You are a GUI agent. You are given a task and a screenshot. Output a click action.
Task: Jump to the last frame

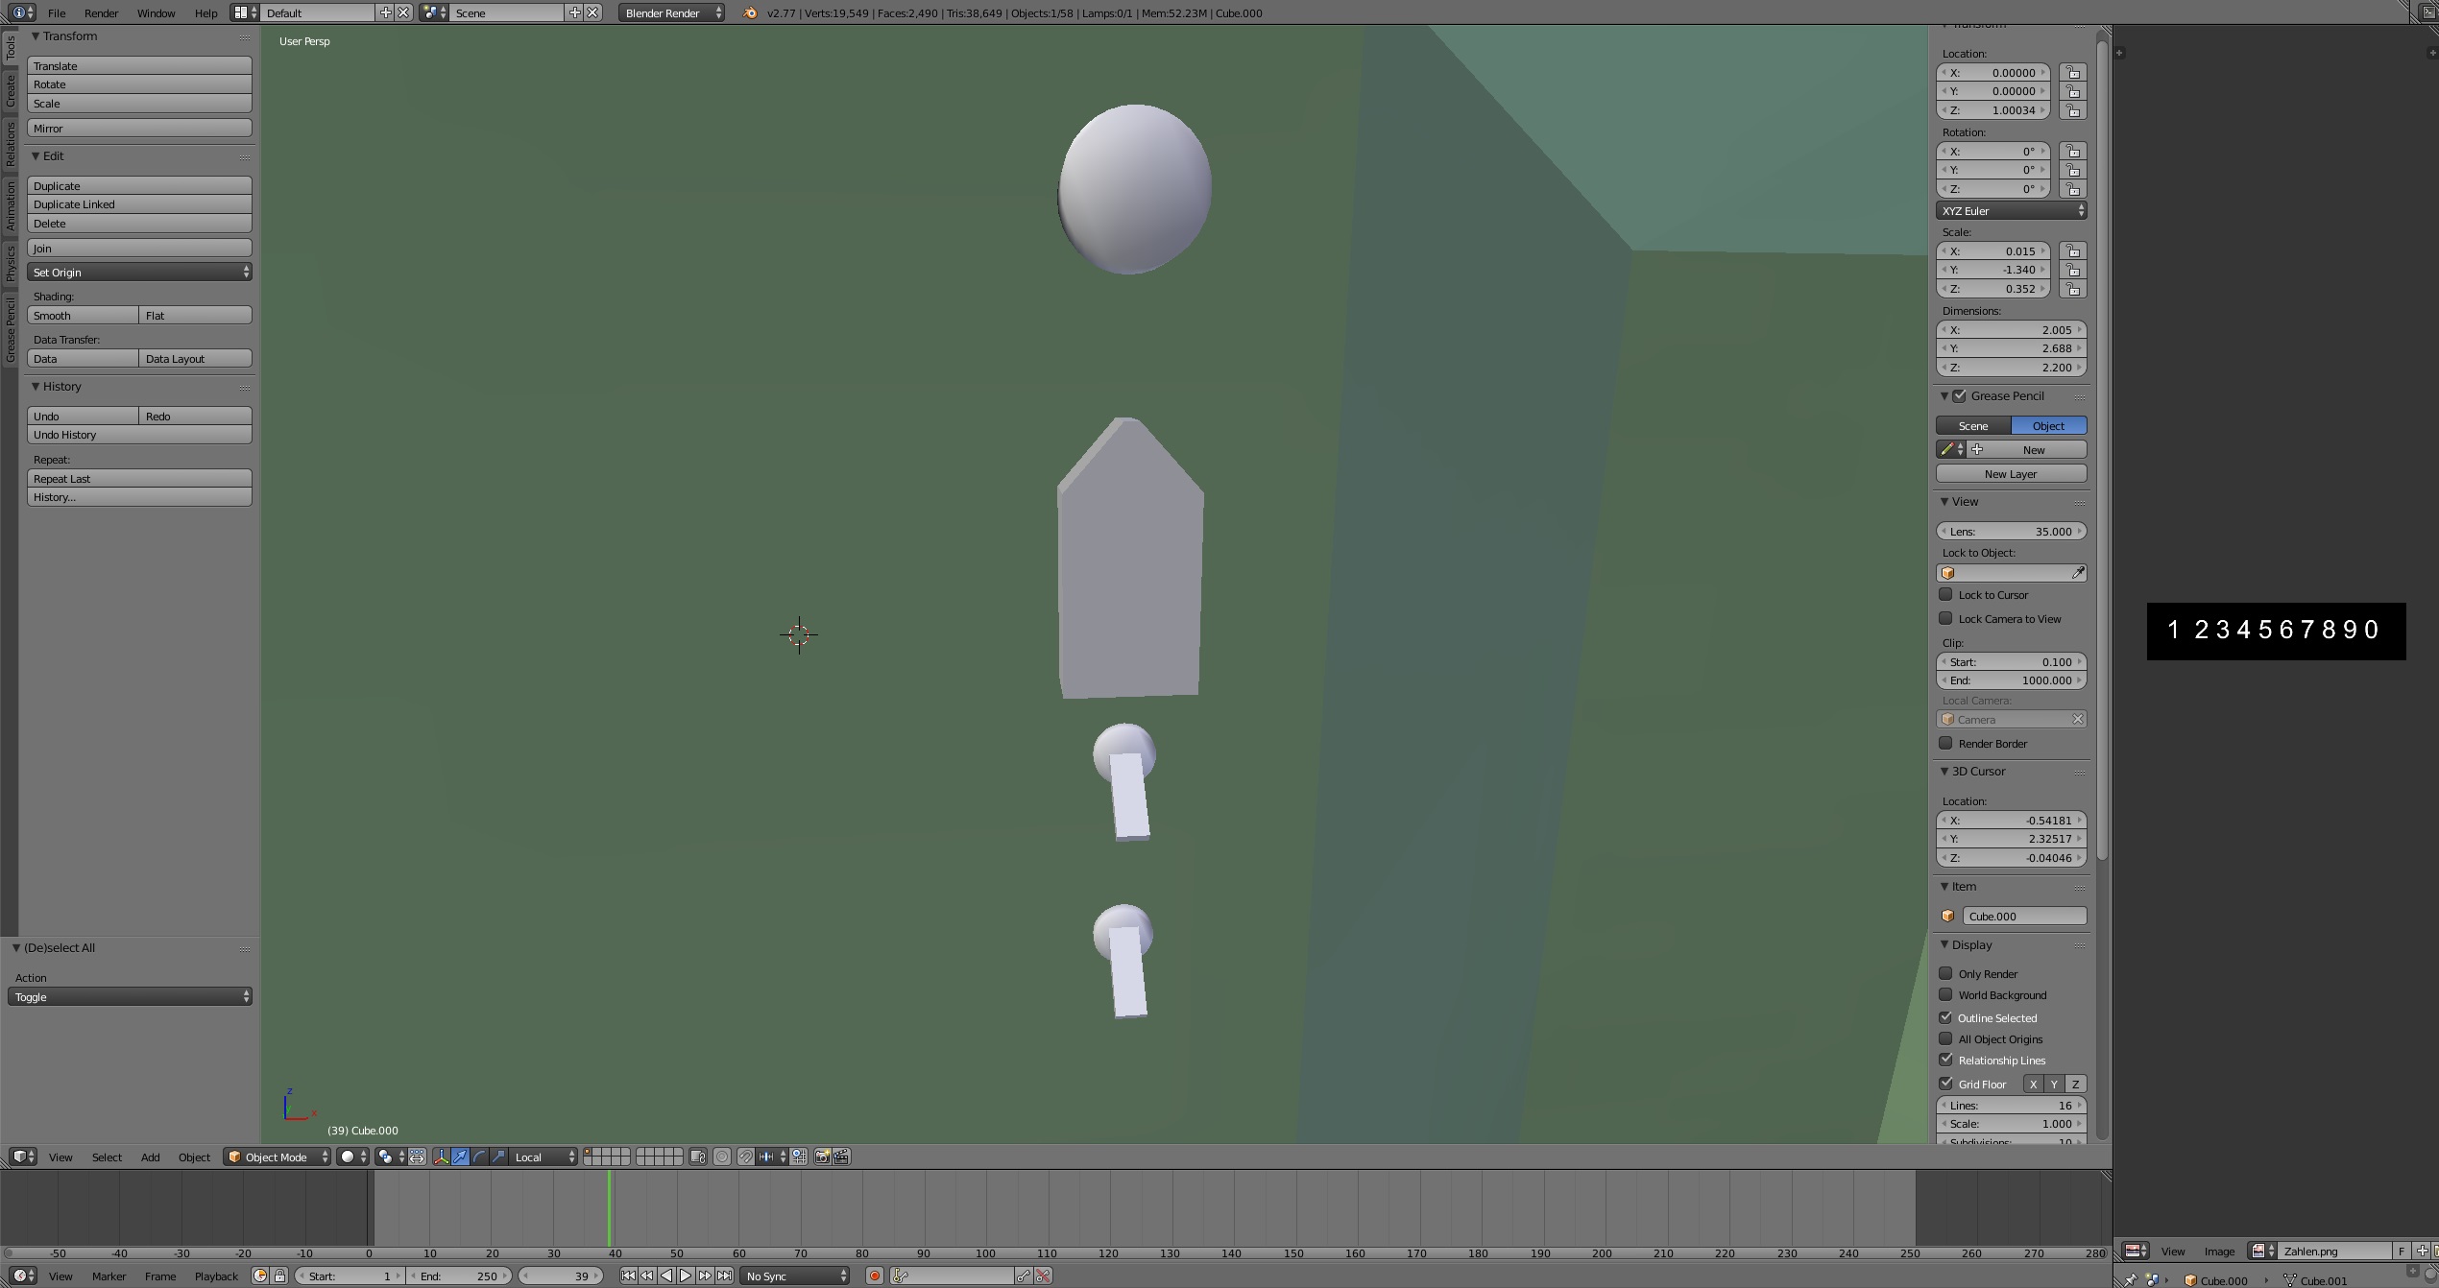(725, 1276)
